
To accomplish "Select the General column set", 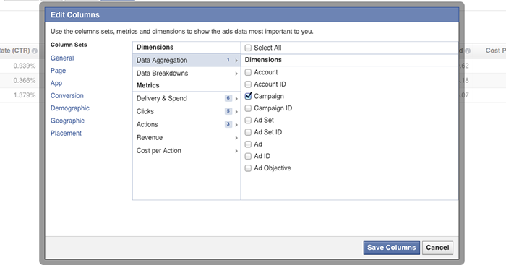I will [x=62, y=58].
